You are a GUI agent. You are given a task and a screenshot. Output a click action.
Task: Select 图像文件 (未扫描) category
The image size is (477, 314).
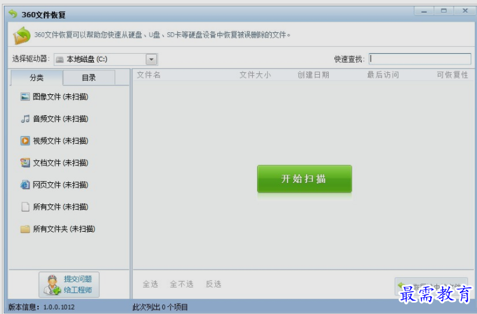tap(54, 97)
